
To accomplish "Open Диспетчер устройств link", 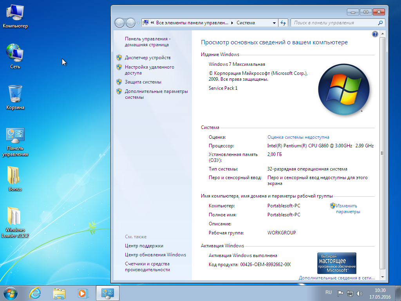I will click(148, 58).
